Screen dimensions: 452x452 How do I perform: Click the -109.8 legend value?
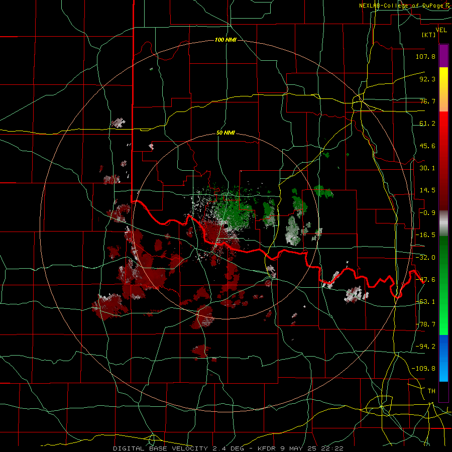tap(423, 369)
